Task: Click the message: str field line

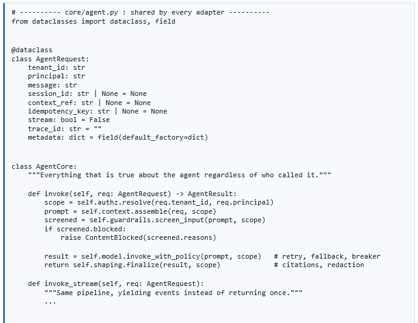Action: (52, 85)
